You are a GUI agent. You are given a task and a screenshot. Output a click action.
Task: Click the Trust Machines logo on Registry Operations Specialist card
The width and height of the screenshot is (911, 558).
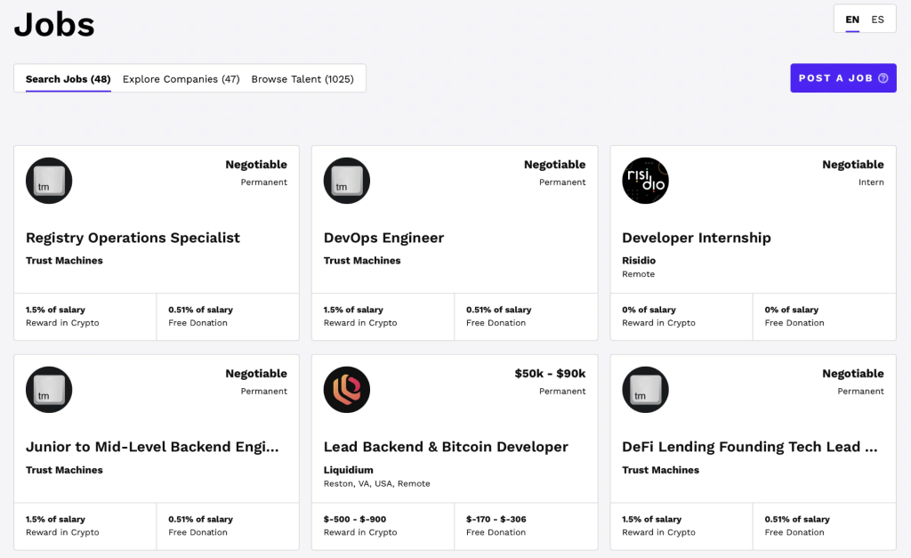pyautogui.click(x=49, y=181)
